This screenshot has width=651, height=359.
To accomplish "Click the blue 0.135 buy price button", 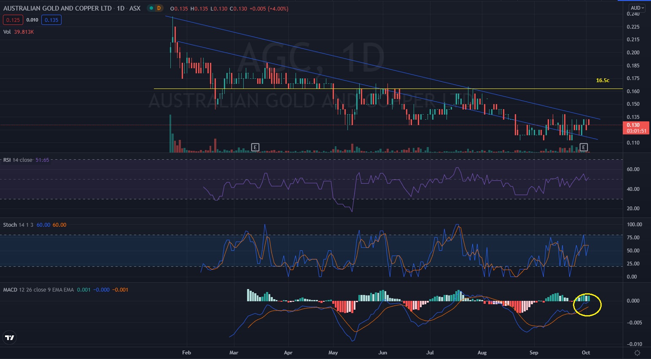I will (51, 20).
